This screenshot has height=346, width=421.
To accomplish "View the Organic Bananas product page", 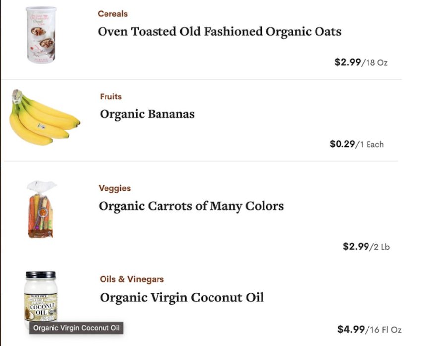I will click(147, 114).
